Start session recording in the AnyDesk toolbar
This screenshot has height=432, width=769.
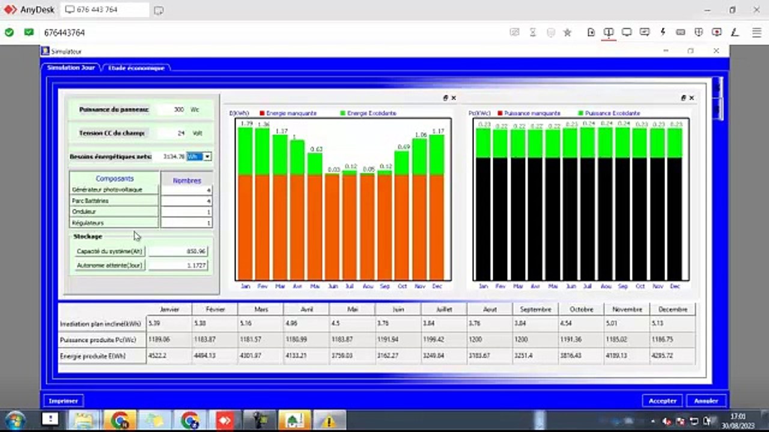(x=717, y=32)
